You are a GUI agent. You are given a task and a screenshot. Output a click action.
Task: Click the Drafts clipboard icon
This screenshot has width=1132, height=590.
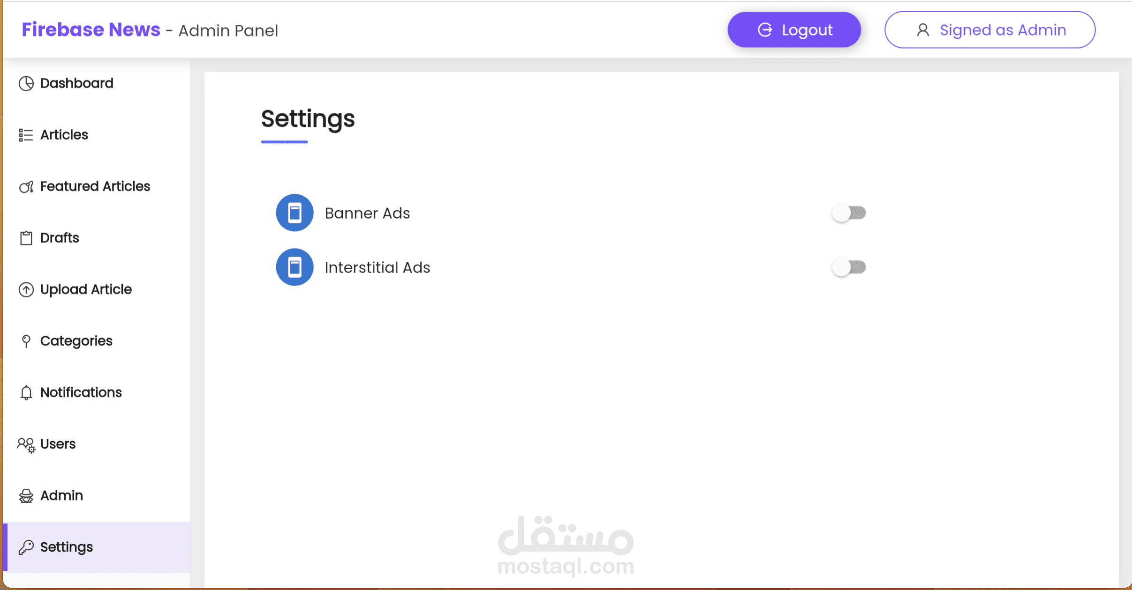pyautogui.click(x=26, y=238)
